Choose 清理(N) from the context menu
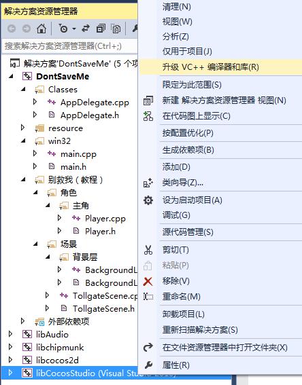 click(176, 7)
